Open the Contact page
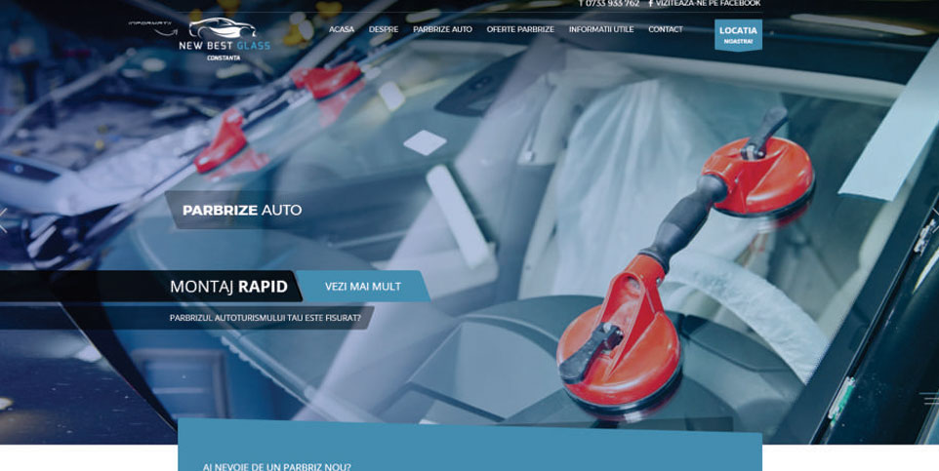The width and height of the screenshot is (939, 471). point(666,29)
